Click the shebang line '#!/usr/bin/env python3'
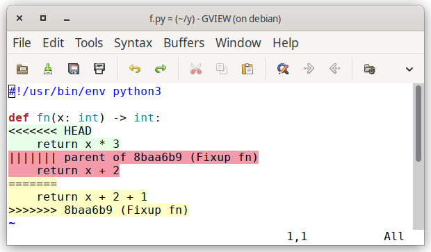This screenshot has height=252, width=431. click(x=85, y=92)
